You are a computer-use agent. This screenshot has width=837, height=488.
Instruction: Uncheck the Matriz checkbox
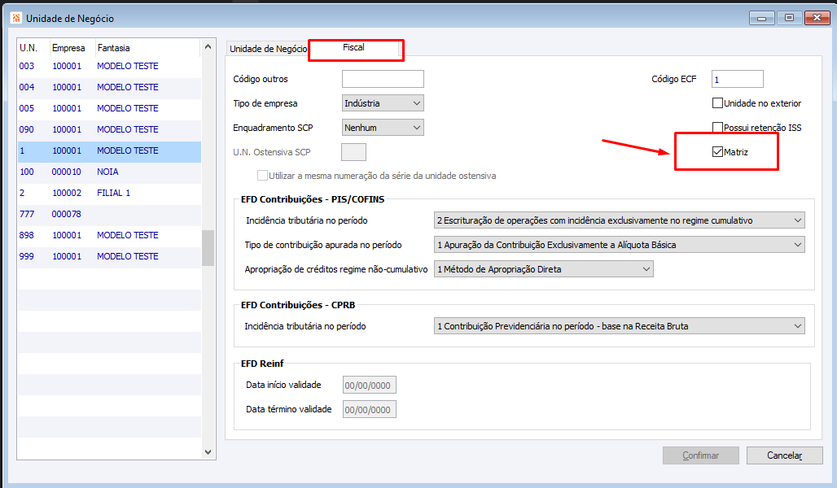(718, 152)
